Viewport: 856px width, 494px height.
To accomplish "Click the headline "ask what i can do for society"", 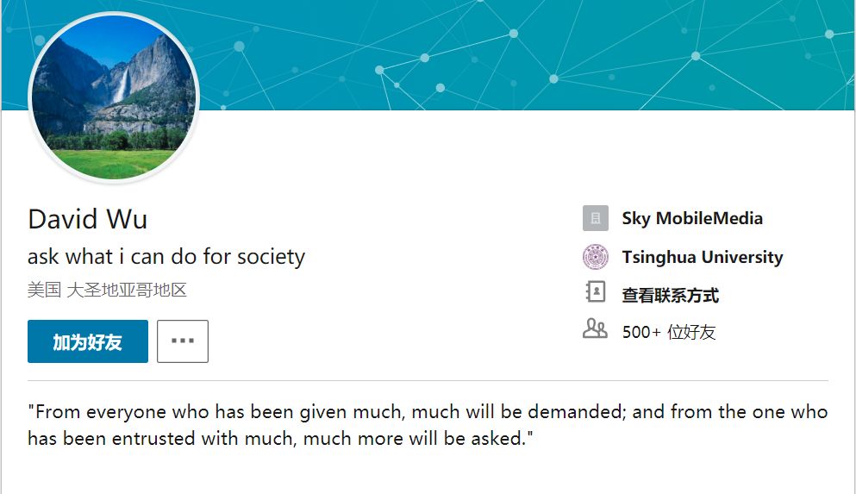I will click(x=166, y=257).
